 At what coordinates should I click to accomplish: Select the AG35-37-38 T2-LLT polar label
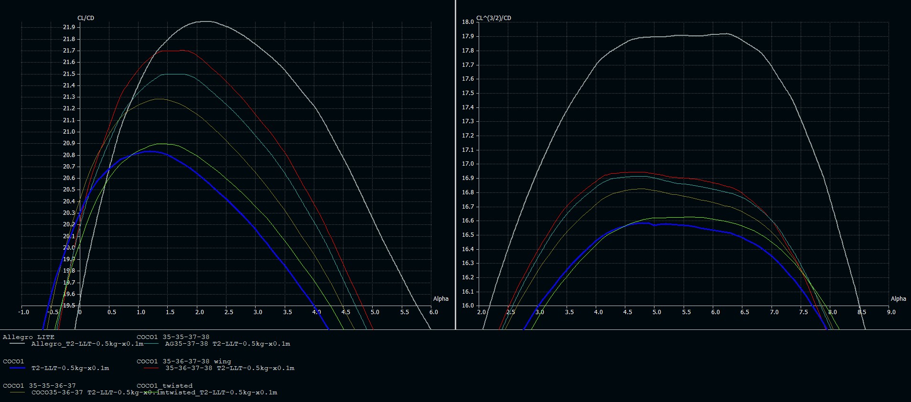point(227,344)
